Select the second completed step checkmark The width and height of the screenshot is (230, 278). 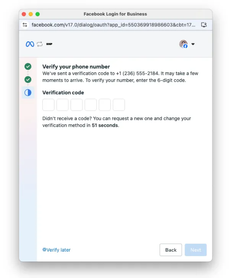click(x=28, y=80)
